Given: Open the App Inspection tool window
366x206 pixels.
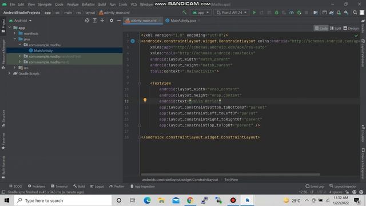Looking at the screenshot, I should 142,187.
